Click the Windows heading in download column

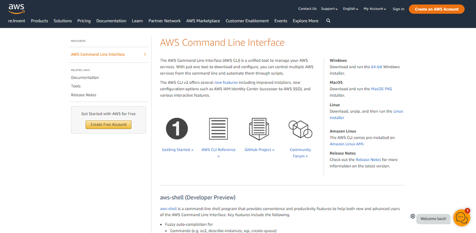coord(338,61)
